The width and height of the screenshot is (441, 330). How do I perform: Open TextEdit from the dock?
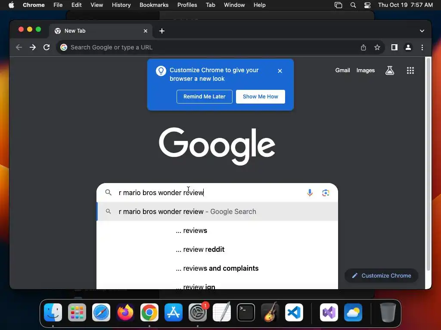222,312
